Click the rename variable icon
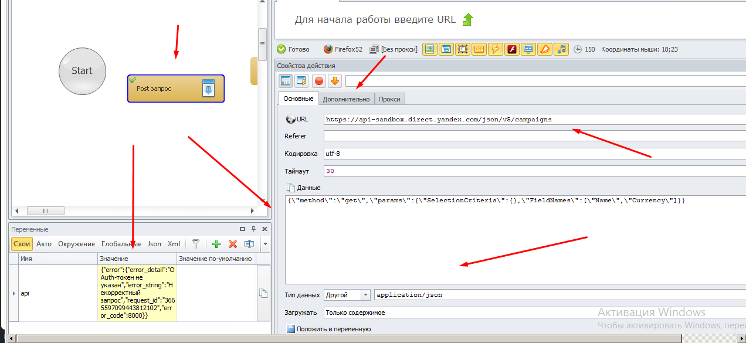The height and width of the screenshot is (343, 746). tap(249, 244)
